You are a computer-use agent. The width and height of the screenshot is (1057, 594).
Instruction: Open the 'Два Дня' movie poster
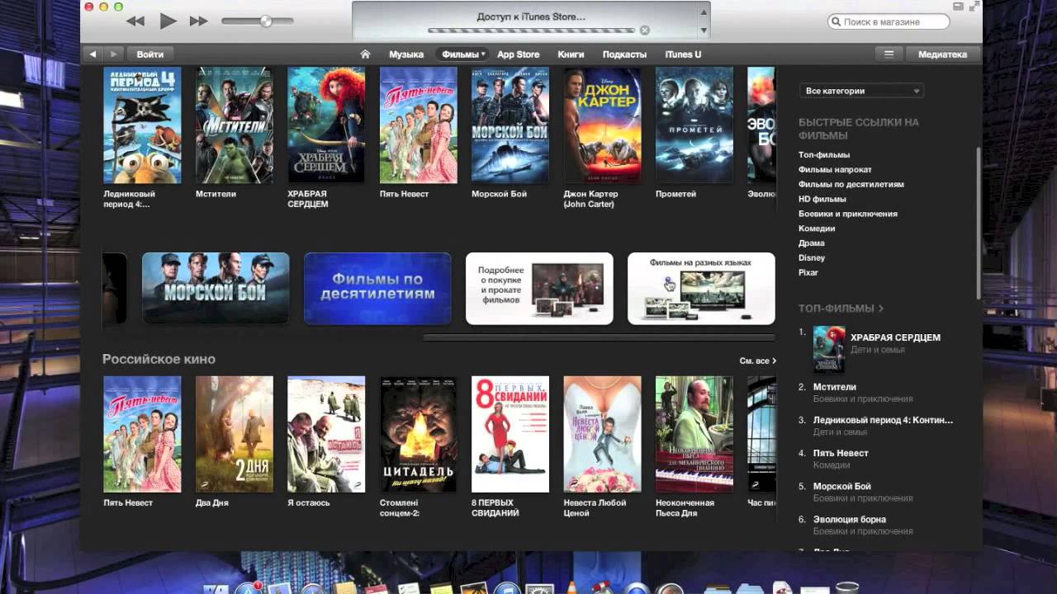tap(235, 434)
